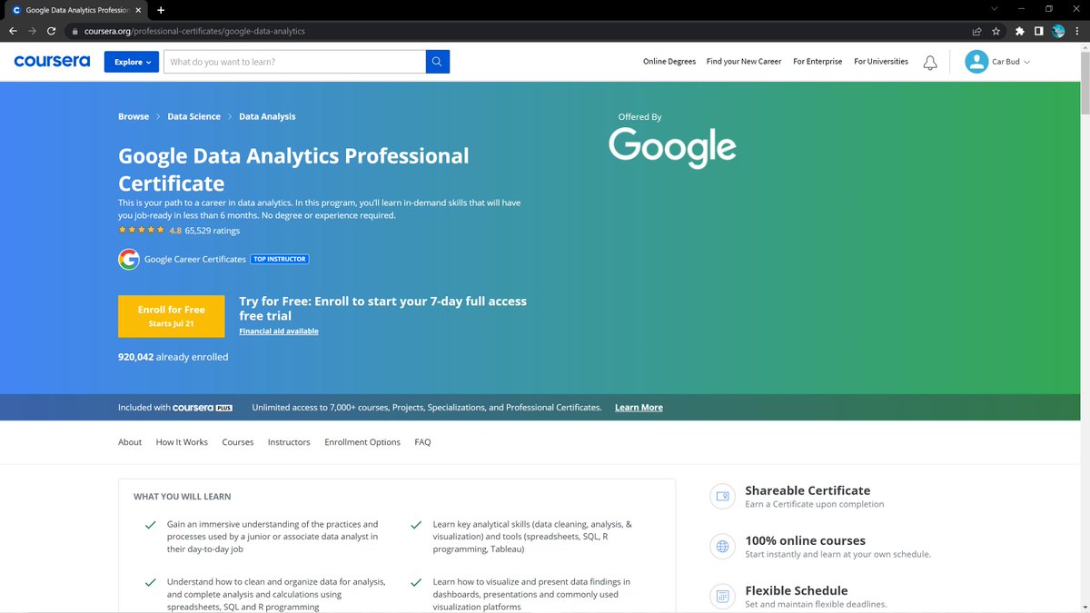This screenshot has height=613, width=1090.
Task: Click the globe icon next to 100% online courses
Action: pyautogui.click(x=721, y=546)
